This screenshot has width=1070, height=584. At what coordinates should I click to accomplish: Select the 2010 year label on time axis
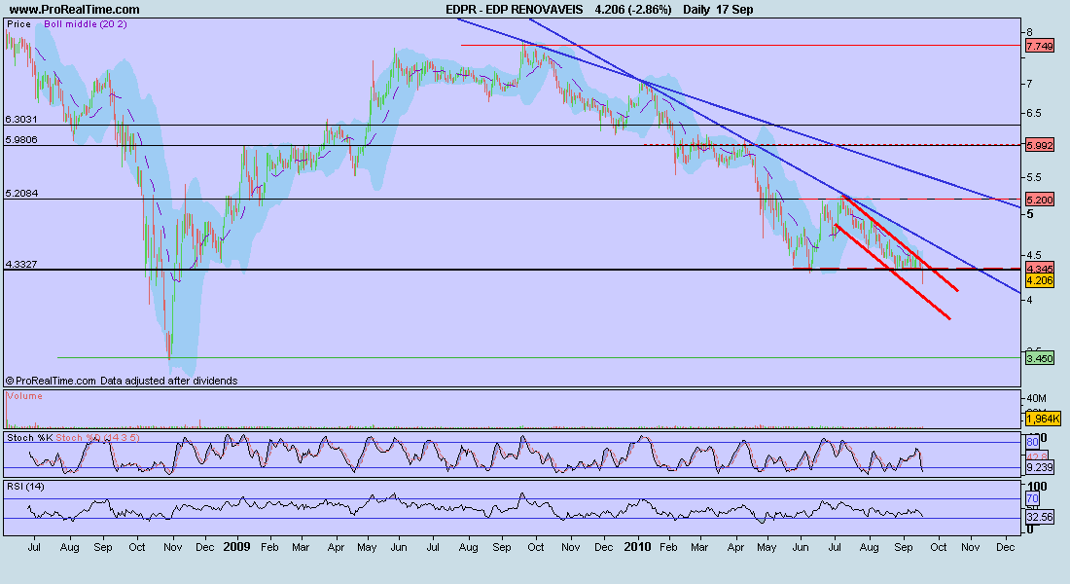pyautogui.click(x=637, y=546)
